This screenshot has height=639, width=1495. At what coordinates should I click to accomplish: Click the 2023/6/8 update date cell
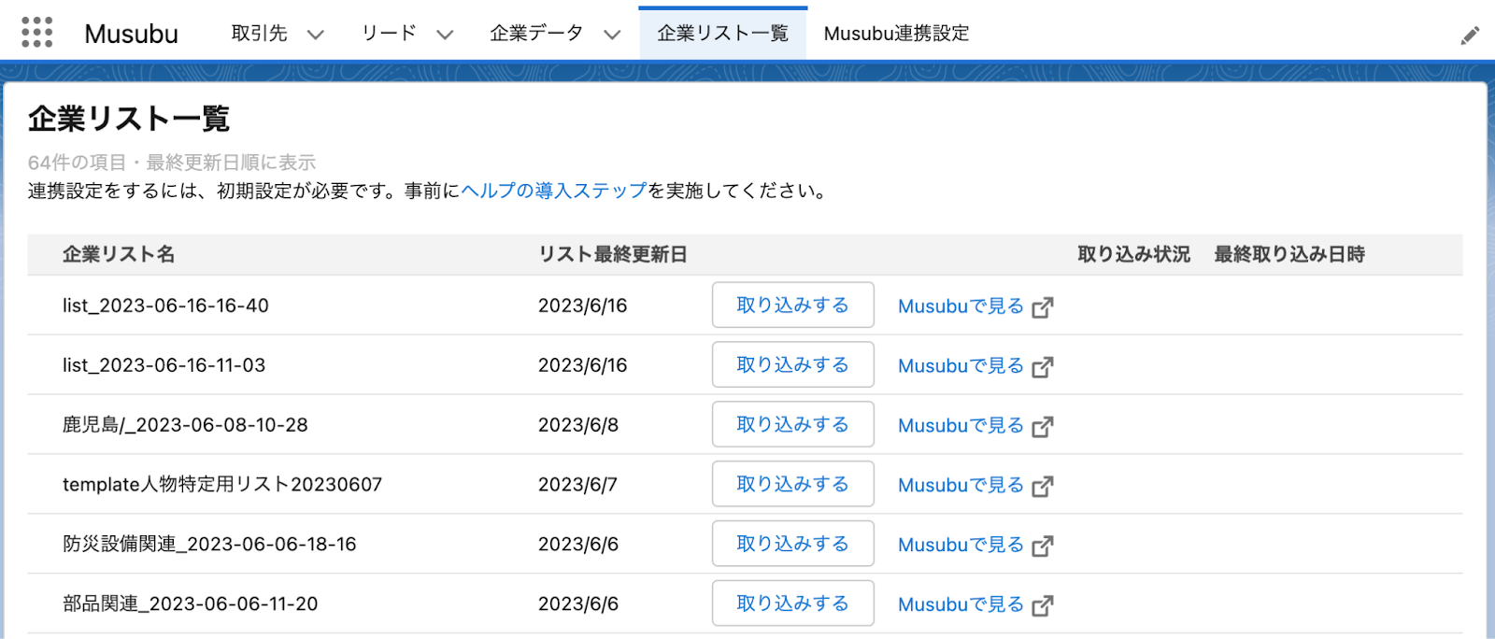(x=578, y=425)
